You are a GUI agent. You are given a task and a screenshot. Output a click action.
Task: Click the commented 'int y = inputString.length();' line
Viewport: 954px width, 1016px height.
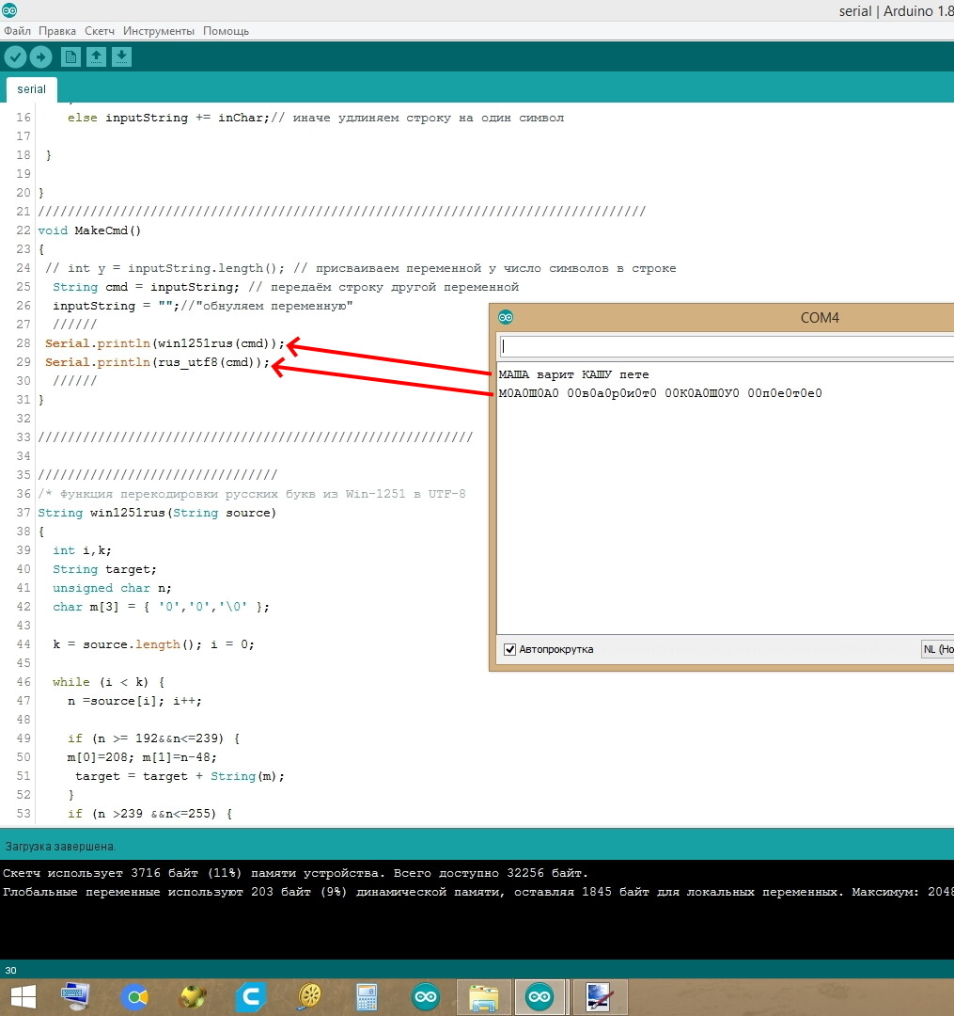165,268
